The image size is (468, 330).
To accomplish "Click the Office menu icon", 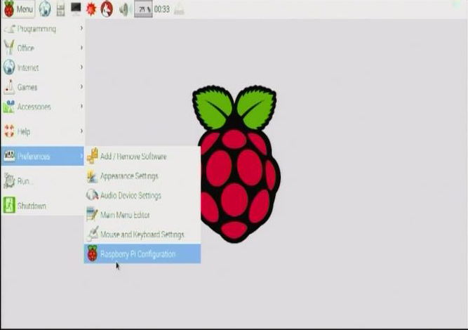I will pos(9,48).
